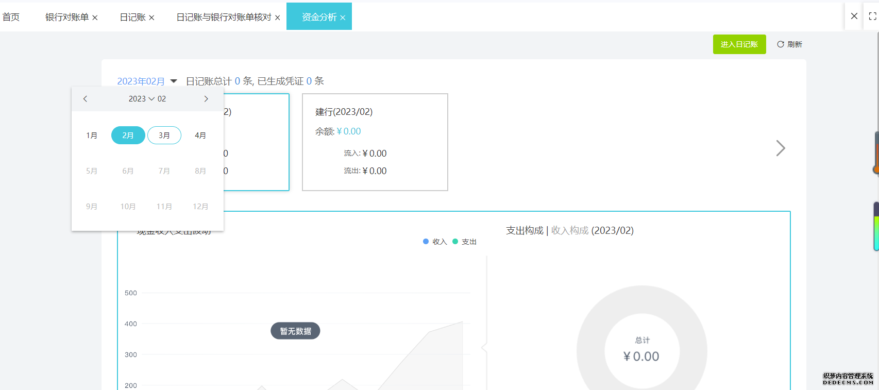Select 10月 in the month picker
The image size is (879, 390).
pyautogui.click(x=128, y=206)
